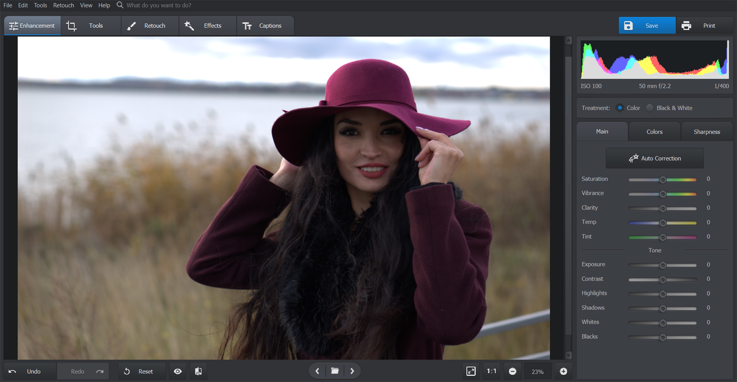The image size is (737, 382).
Task: Open the Help menu
Action: tap(104, 5)
